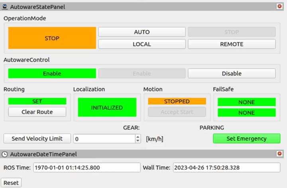
Task: Click the Wall Time text field
Action: [x=226, y=168]
